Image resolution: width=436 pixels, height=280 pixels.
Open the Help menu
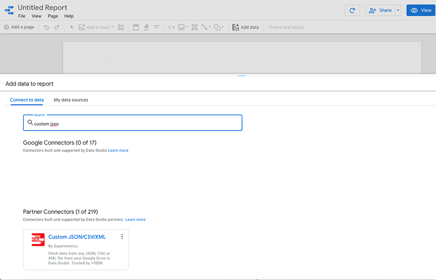(69, 16)
